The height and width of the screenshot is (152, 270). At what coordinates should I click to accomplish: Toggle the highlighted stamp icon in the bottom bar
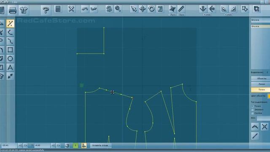click(x=84, y=145)
